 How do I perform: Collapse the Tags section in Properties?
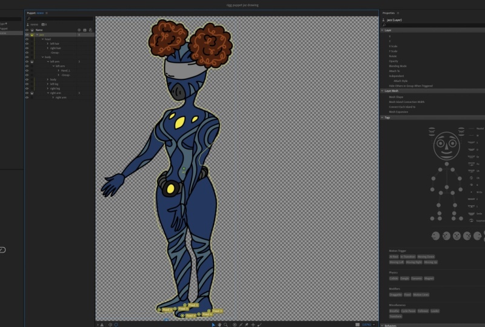coord(383,117)
